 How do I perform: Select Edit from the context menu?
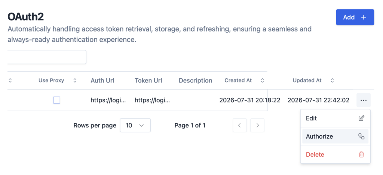coord(335,118)
